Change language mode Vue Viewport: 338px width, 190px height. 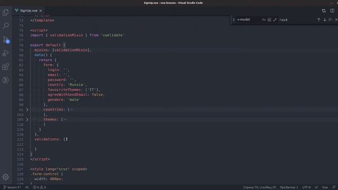tap(325, 187)
